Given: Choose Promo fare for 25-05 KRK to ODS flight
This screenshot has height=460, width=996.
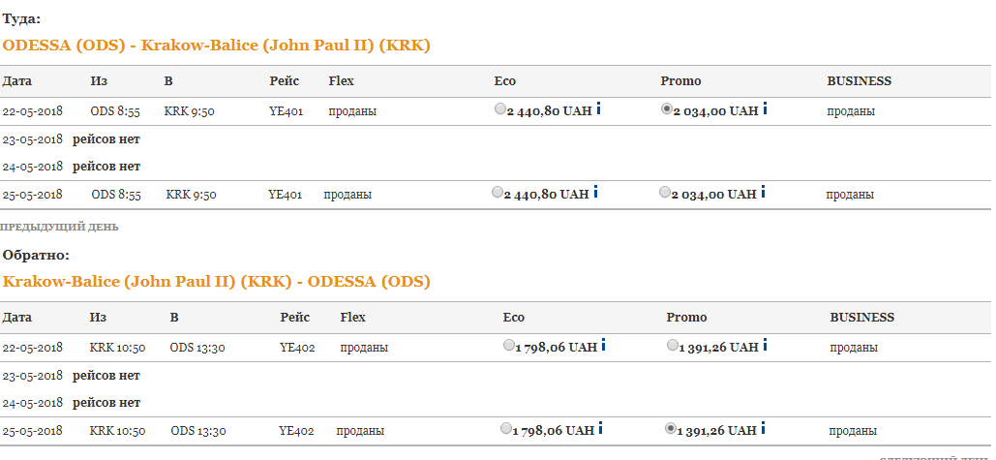Looking at the screenshot, I should [671, 428].
